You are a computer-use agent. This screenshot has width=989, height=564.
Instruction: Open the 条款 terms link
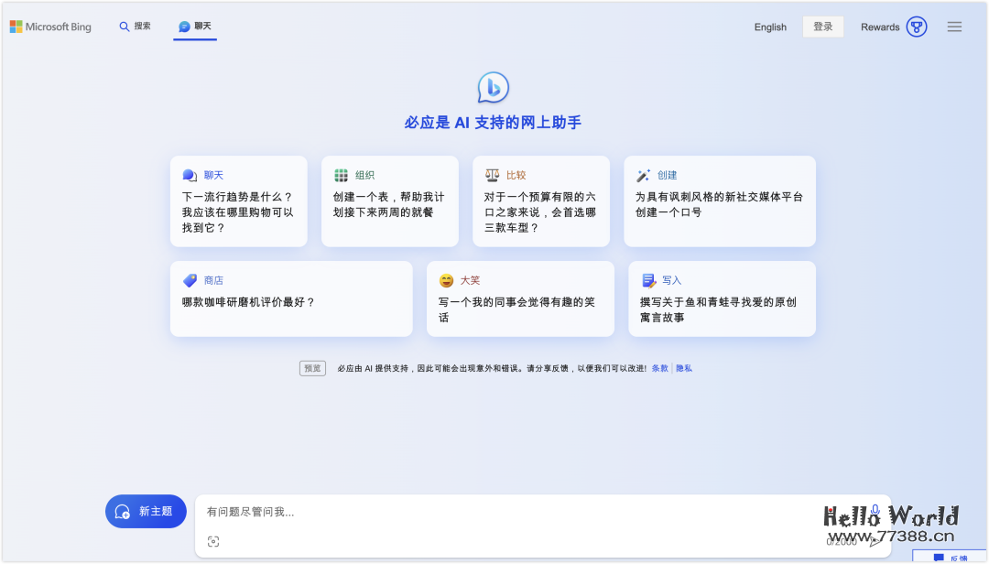pos(658,367)
